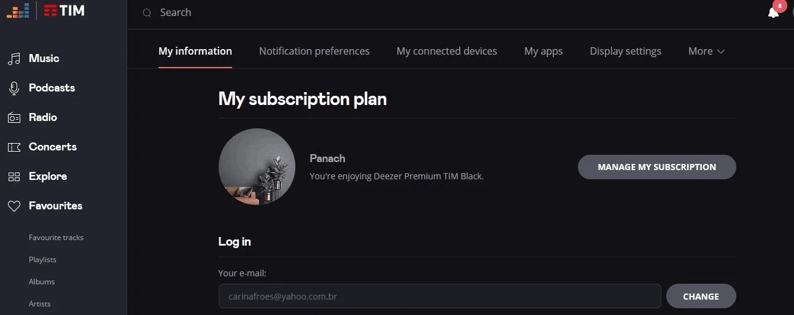Select the My apps tab
The width and height of the screenshot is (794, 315).
543,52
